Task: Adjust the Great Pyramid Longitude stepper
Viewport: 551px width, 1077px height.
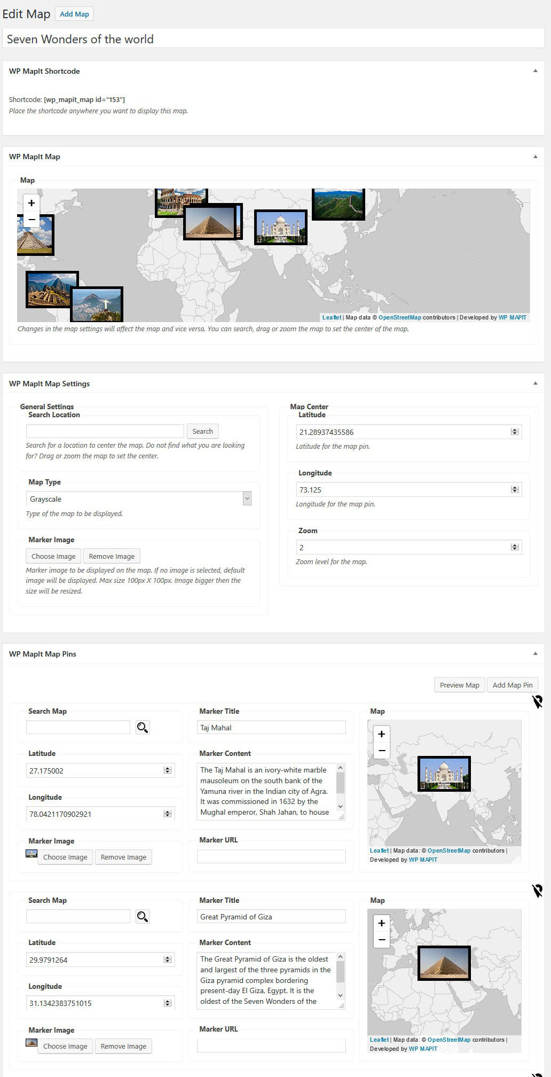Action: click(168, 1003)
